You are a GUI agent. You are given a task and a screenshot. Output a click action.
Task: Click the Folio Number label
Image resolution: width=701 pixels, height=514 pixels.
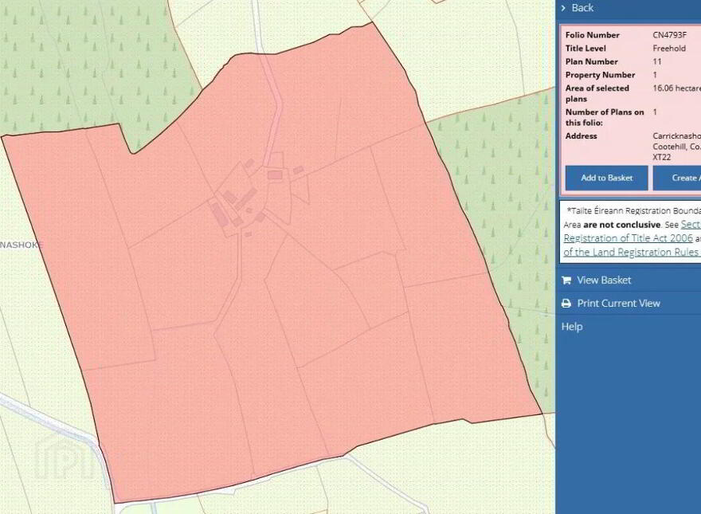[x=592, y=35]
